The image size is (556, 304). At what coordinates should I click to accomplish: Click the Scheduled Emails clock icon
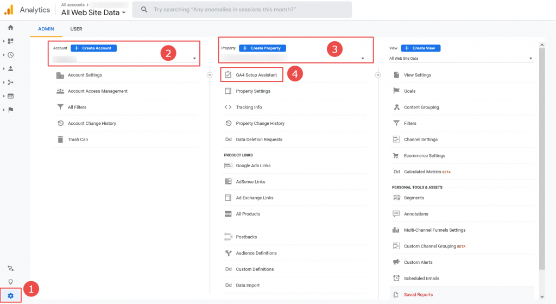click(x=396, y=278)
